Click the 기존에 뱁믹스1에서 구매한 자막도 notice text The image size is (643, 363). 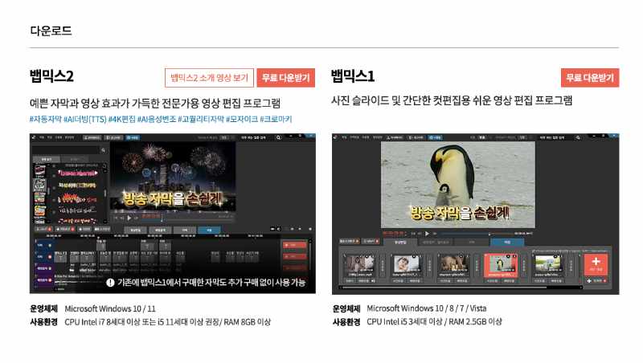(211, 282)
